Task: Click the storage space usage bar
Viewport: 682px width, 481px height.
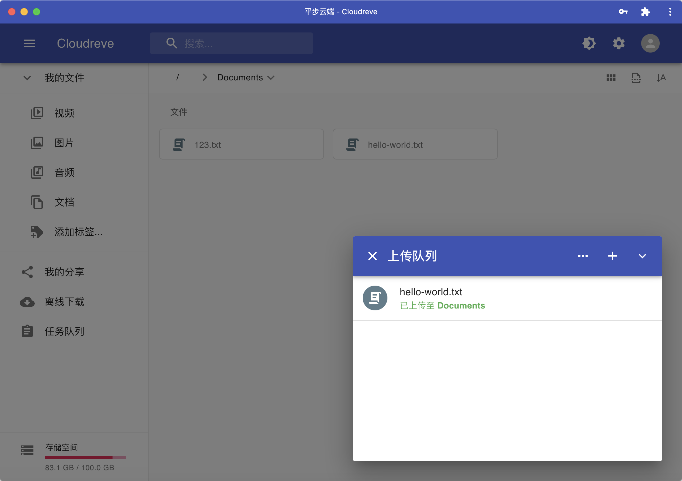Action: [85, 457]
